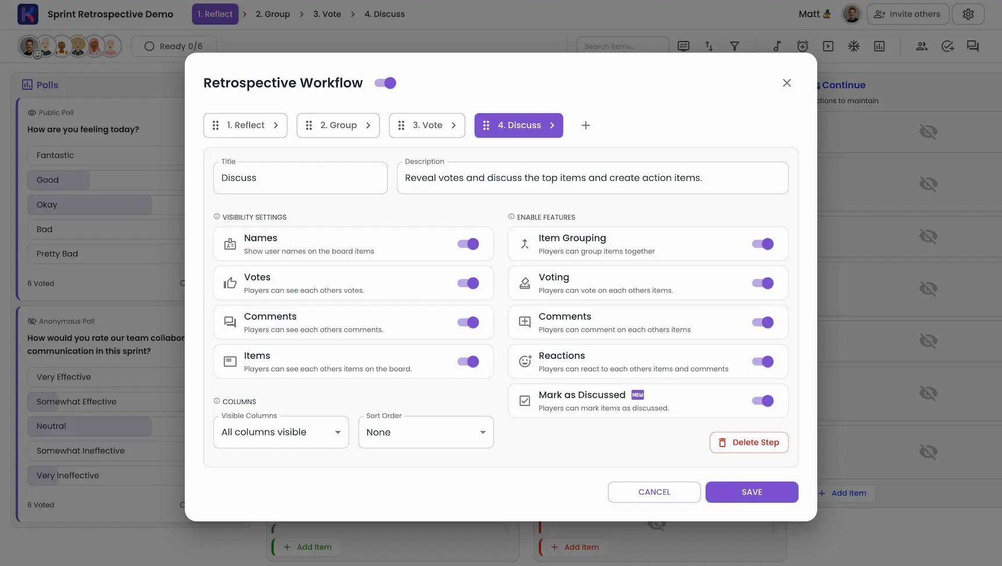Image resolution: width=1002 pixels, height=566 pixels.
Task: Toggle Items visibility switch
Action: (x=468, y=361)
